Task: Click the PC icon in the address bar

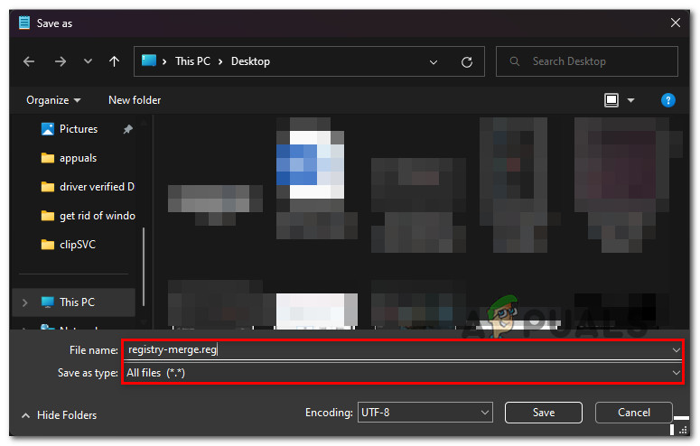Action: click(149, 60)
